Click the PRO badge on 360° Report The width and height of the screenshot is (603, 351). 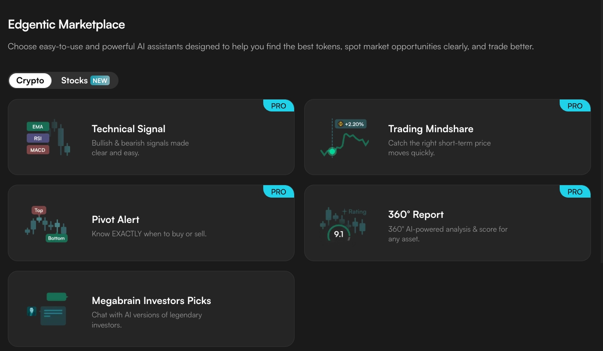tap(575, 192)
